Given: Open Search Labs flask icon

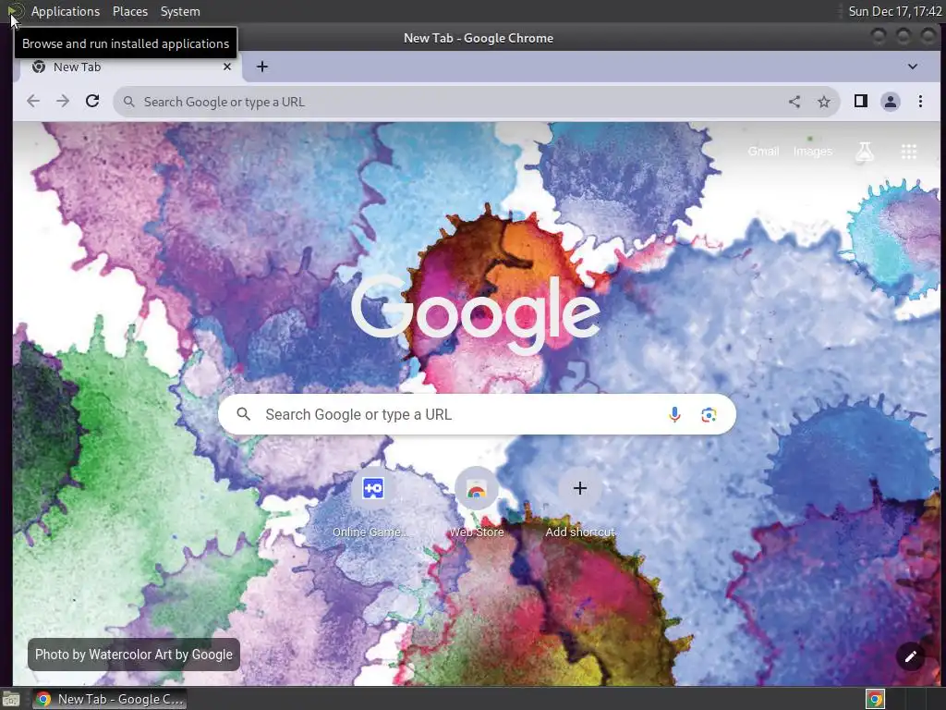Looking at the screenshot, I should click(865, 152).
